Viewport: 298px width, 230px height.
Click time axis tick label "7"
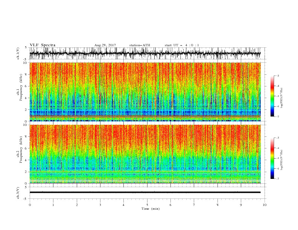tap(194, 205)
